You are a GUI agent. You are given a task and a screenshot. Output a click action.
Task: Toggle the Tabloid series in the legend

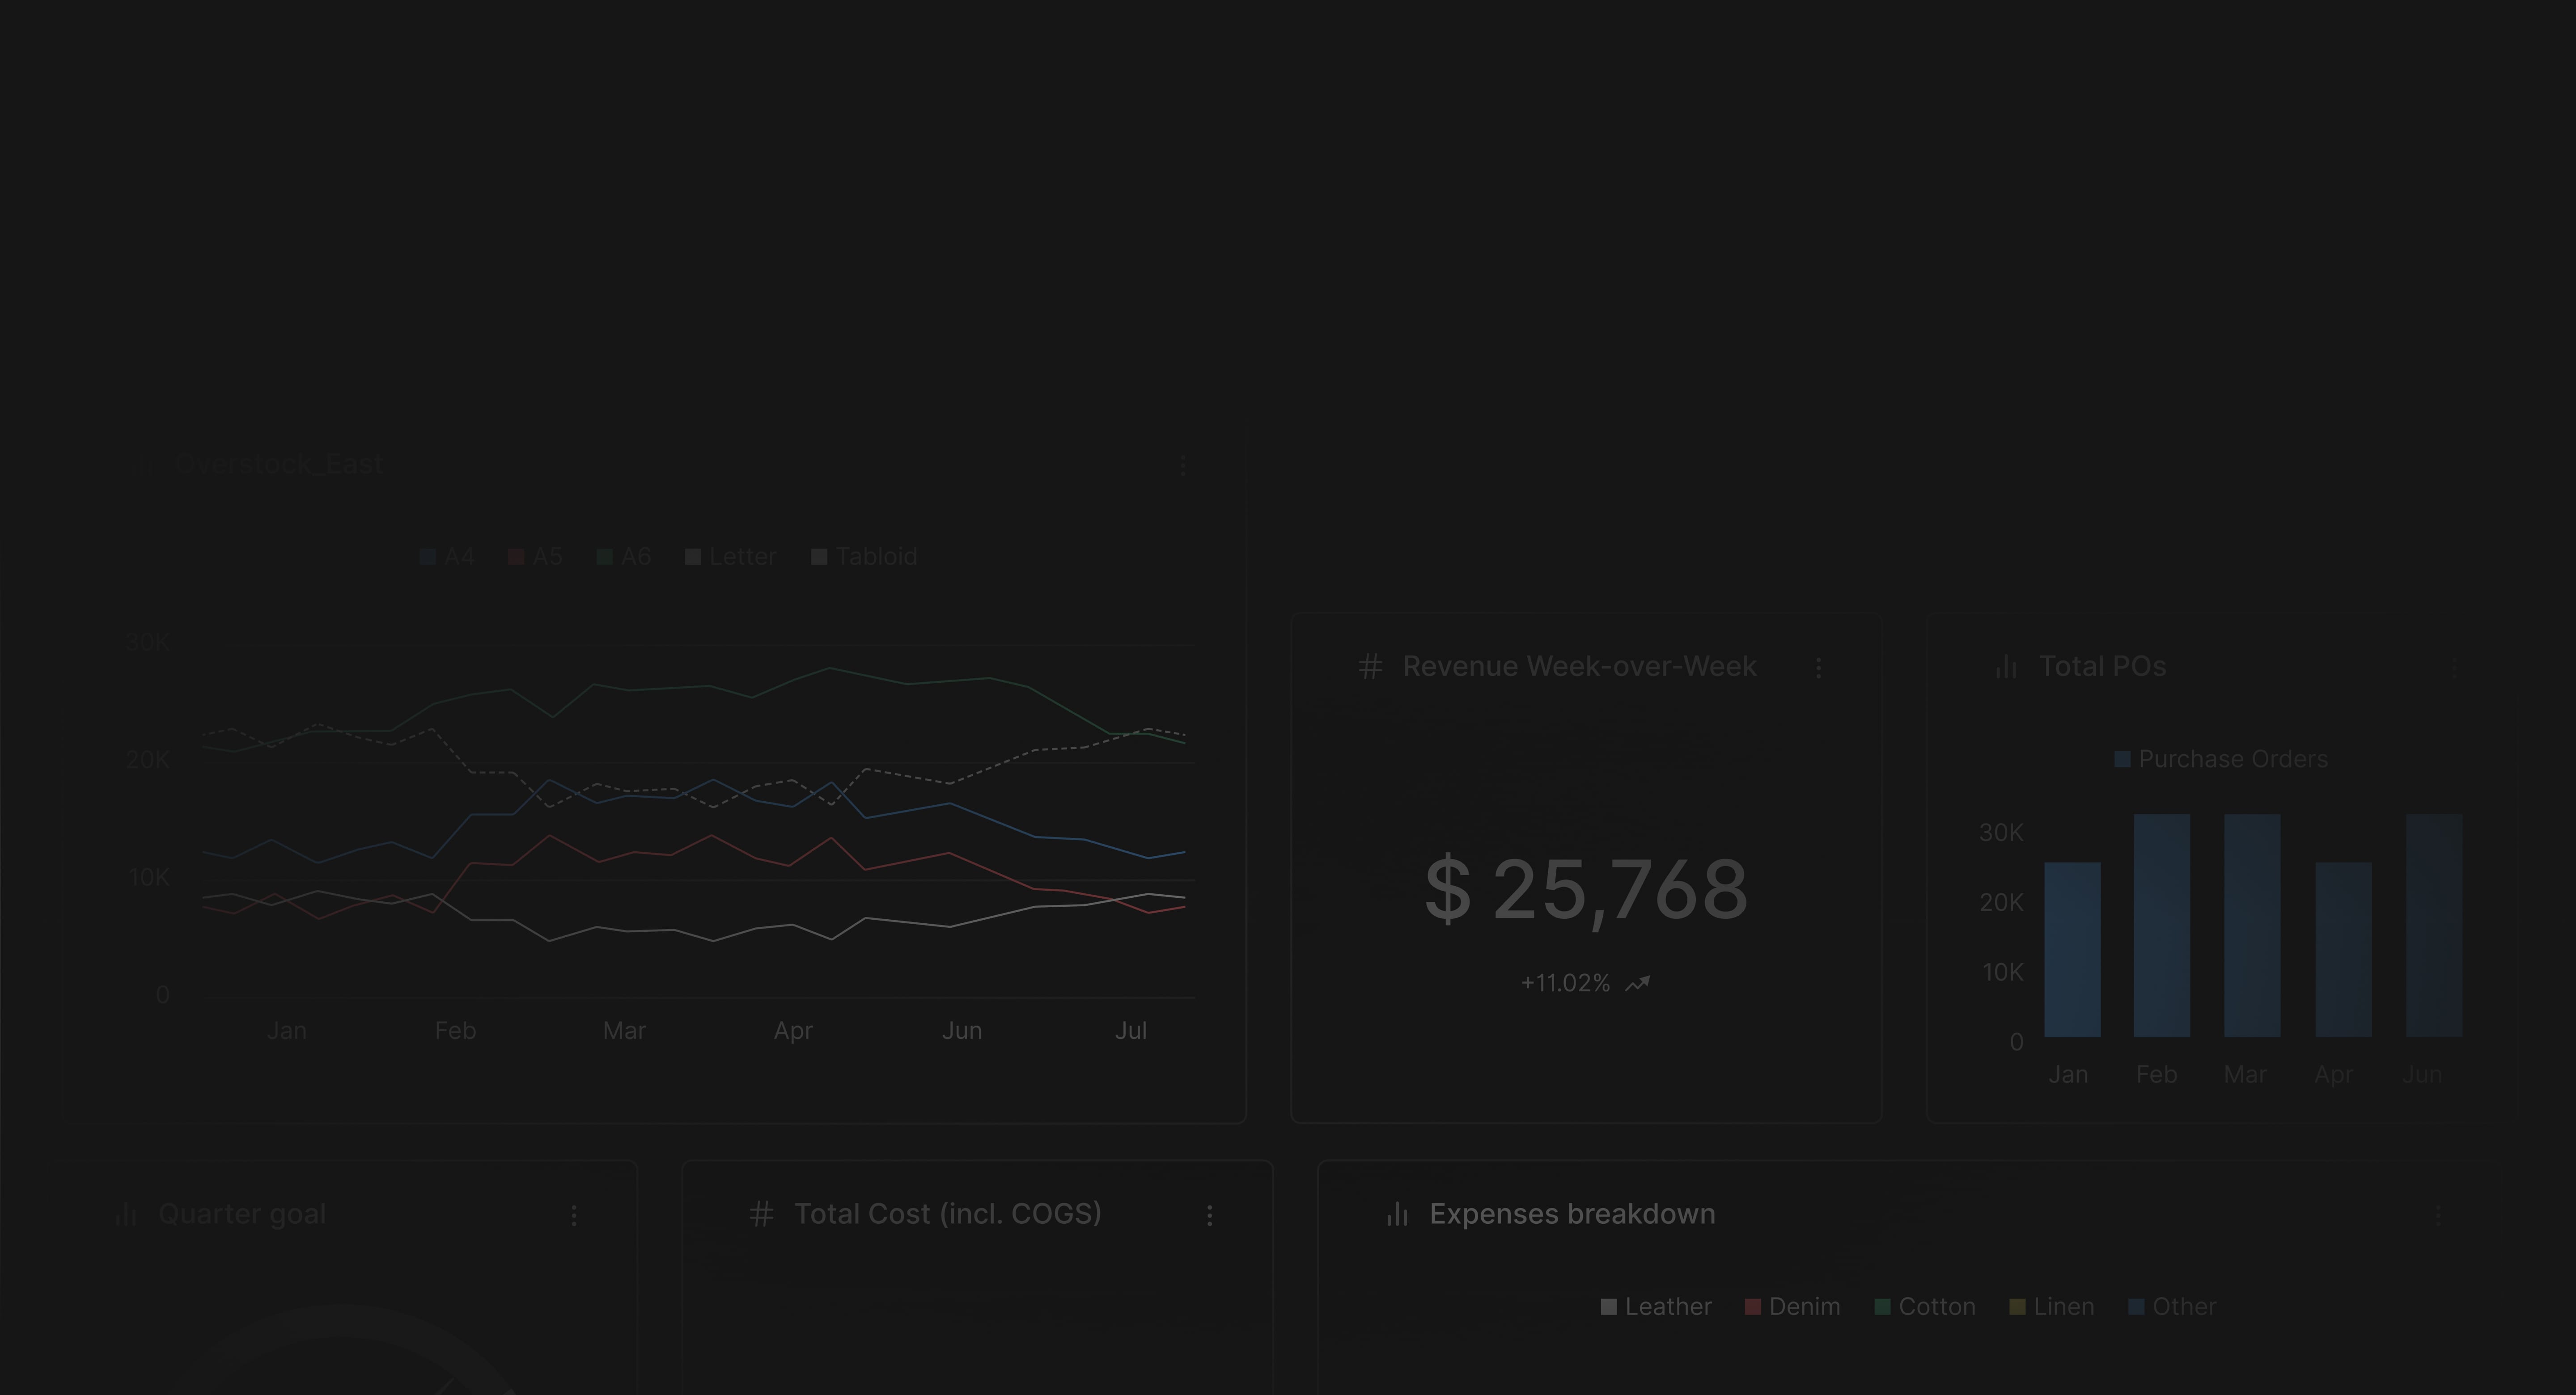(x=864, y=557)
